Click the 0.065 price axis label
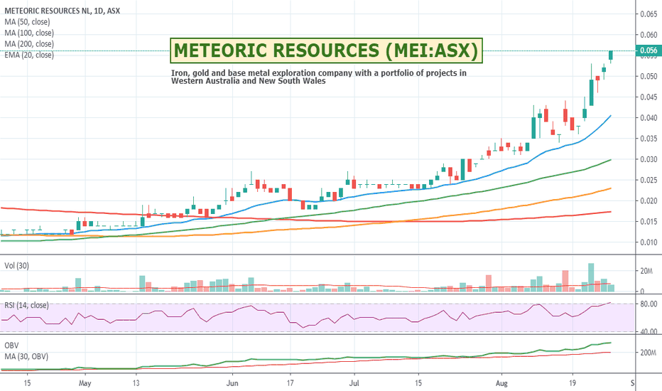The width and height of the screenshot is (662, 391). click(x=649, y=14)
